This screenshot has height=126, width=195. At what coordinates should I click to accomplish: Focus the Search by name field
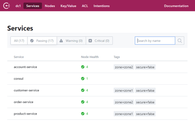point(155,41)
